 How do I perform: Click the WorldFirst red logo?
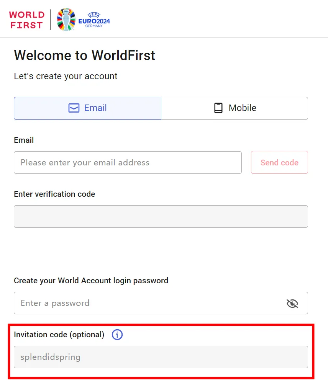click(27, 20)
